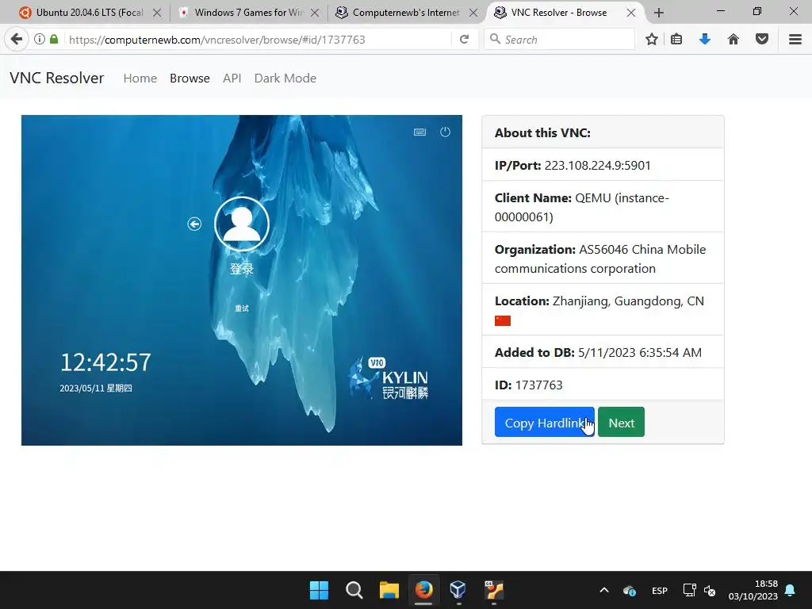
Task: Switch ESP keyboard language indicator
Action: [x=659, y=590]
